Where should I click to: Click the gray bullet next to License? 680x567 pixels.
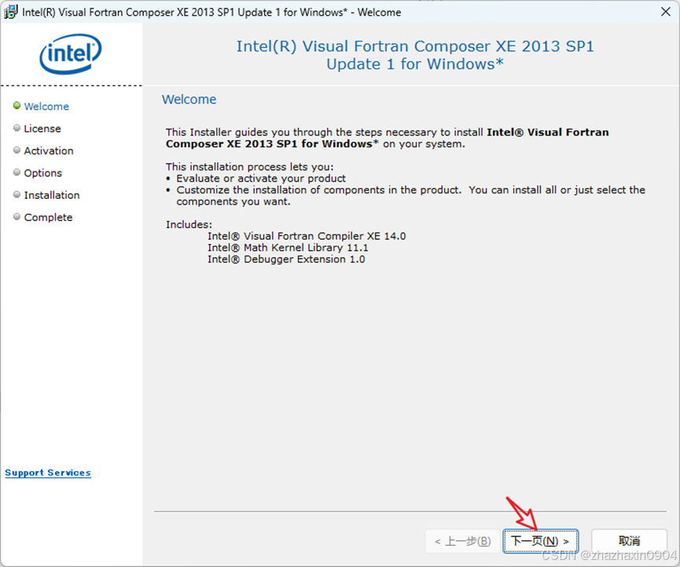tap(17, 127)
